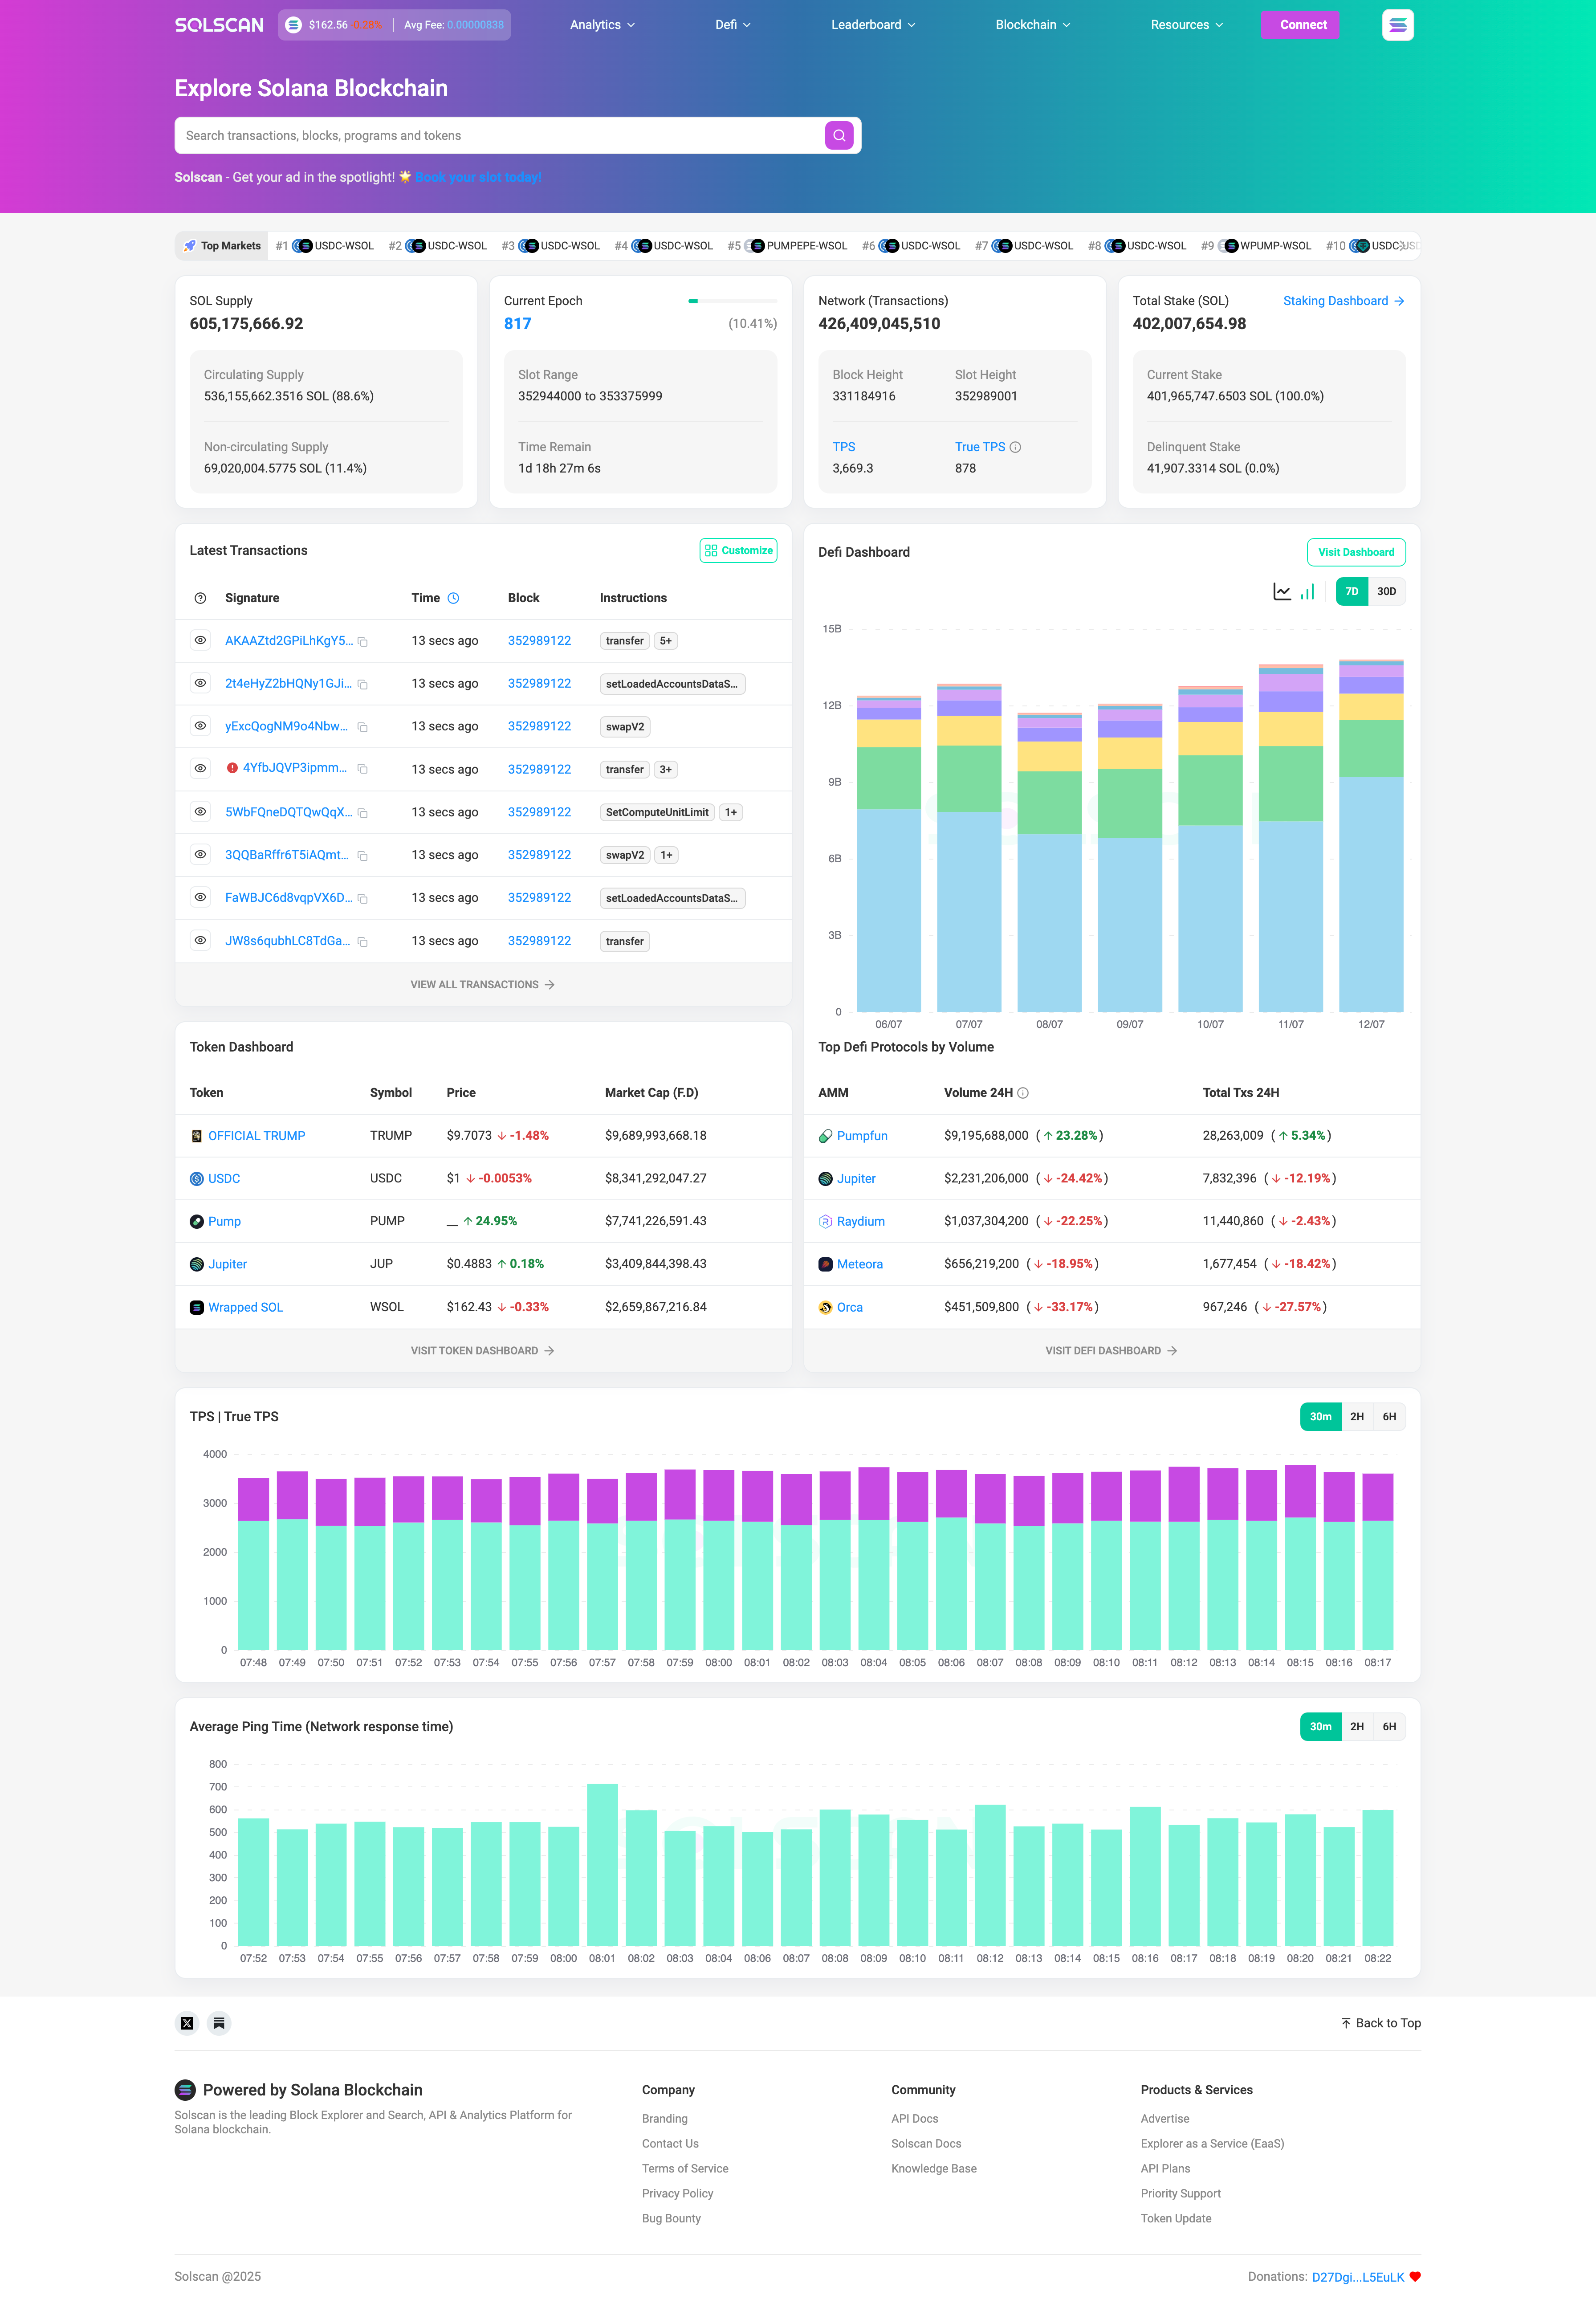This screenshot has width=1596, height=2299.
Task: Toggle eye preview for 5WbFQneDQTQwQqX transaction
Action: point(200,811)
